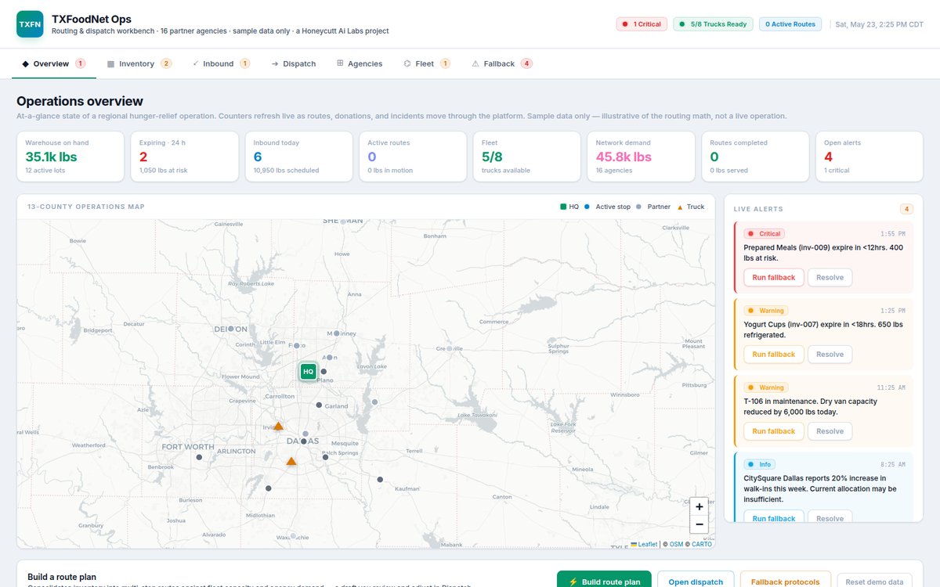Select the Active routes stat card
Image resolution: width=940 pixels, height=587 pixels.
[x=413, y=157]
